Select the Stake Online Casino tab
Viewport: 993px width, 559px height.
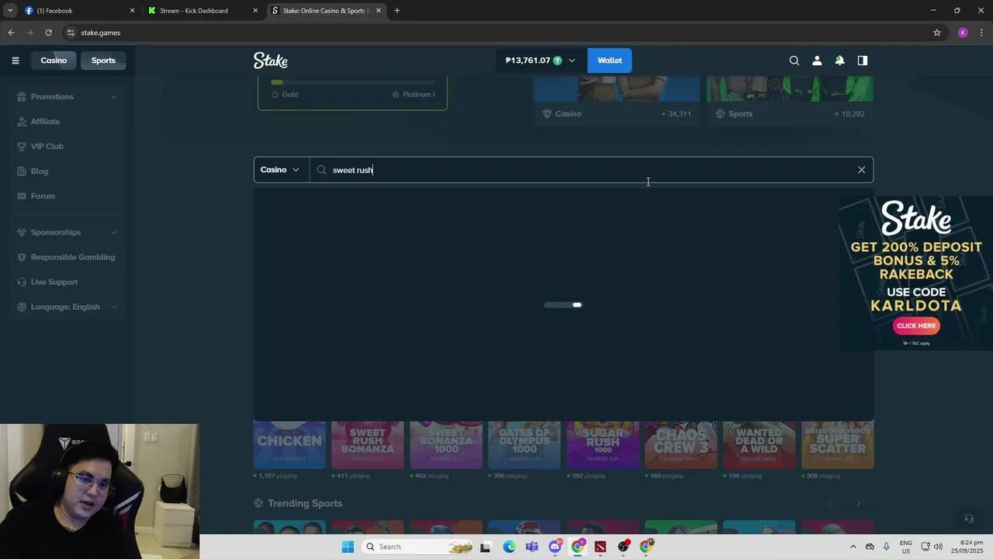coord(326,11)
